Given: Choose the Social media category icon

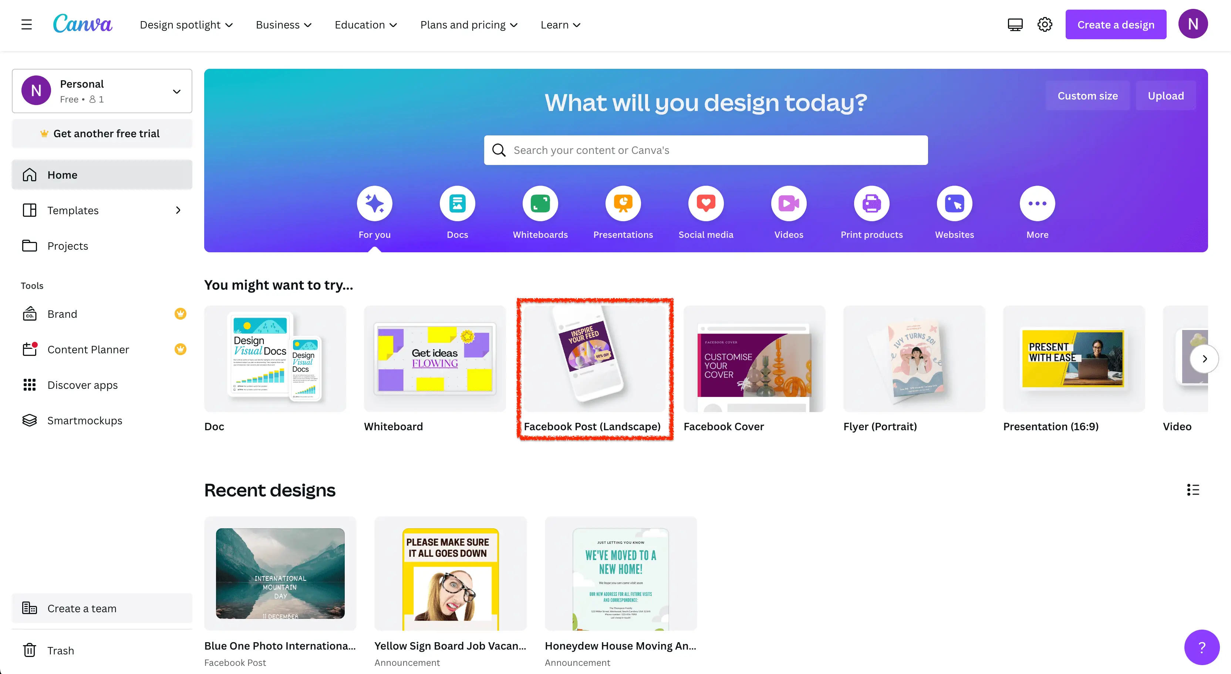Looking at the screenshot, I should click(x=705, y=203).
